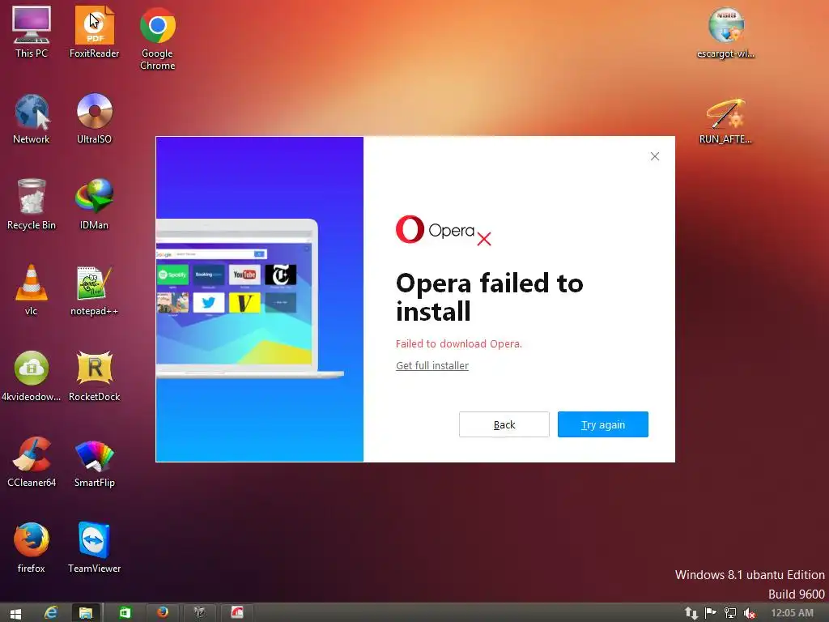Open File Explorer from taskbar
The height and width of the screenshot is (622, 829).
click(x=86, y=612)
